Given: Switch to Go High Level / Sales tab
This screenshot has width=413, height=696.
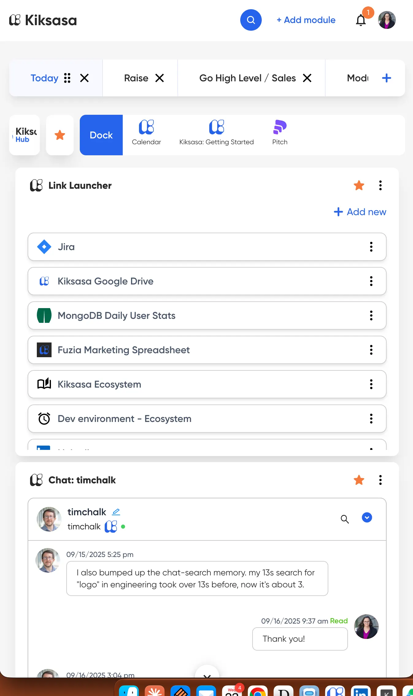Looking at the screenshot, I should pos(247,78).
